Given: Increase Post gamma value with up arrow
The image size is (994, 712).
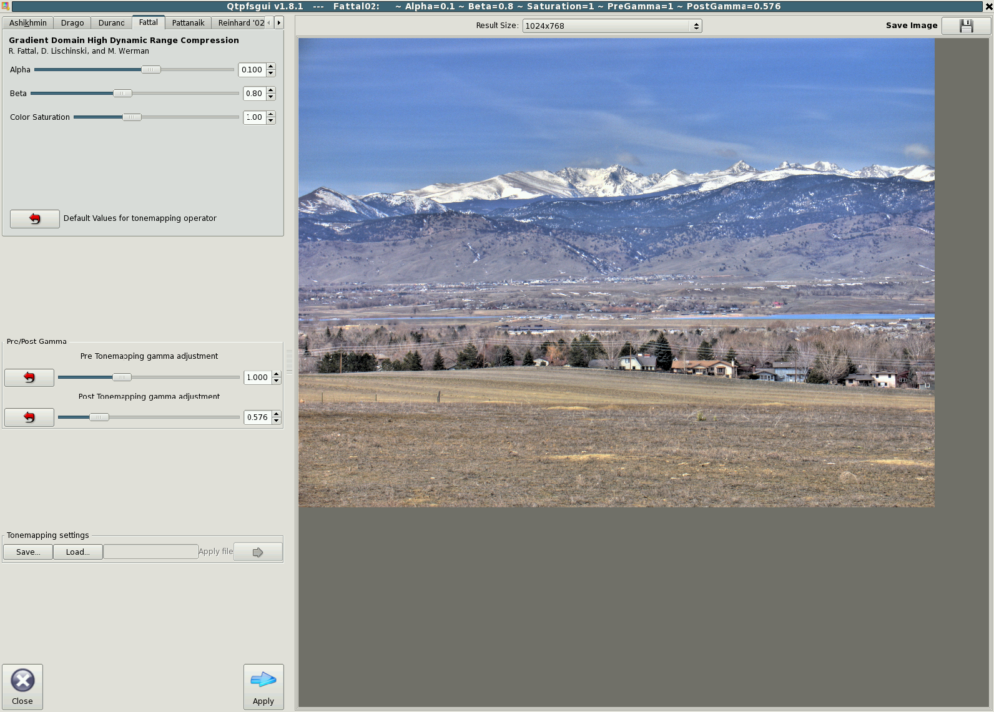Looking at the screenshot, I should [277, 414].
